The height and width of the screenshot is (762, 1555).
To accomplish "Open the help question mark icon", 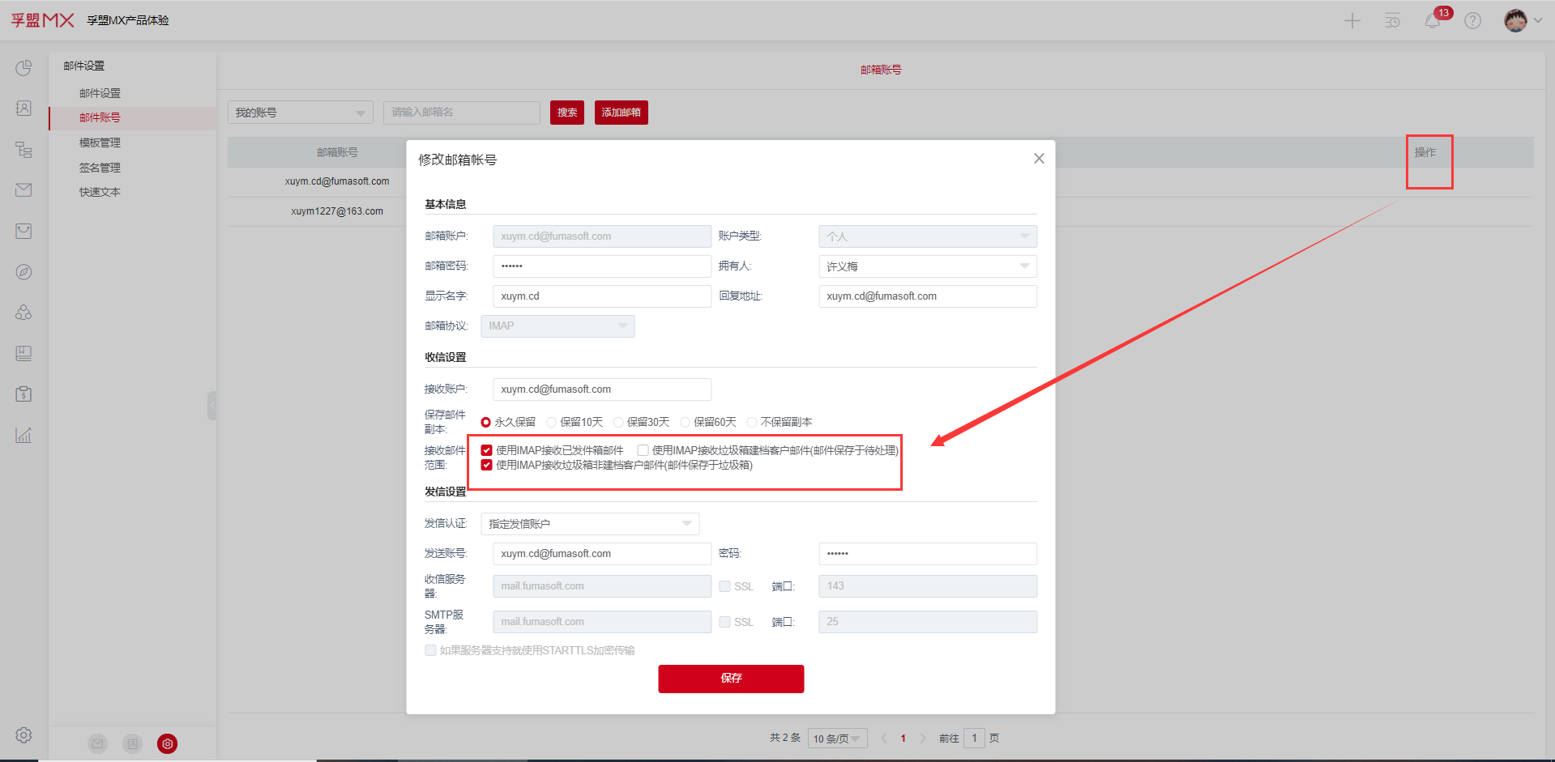I will click(1472, 21).
